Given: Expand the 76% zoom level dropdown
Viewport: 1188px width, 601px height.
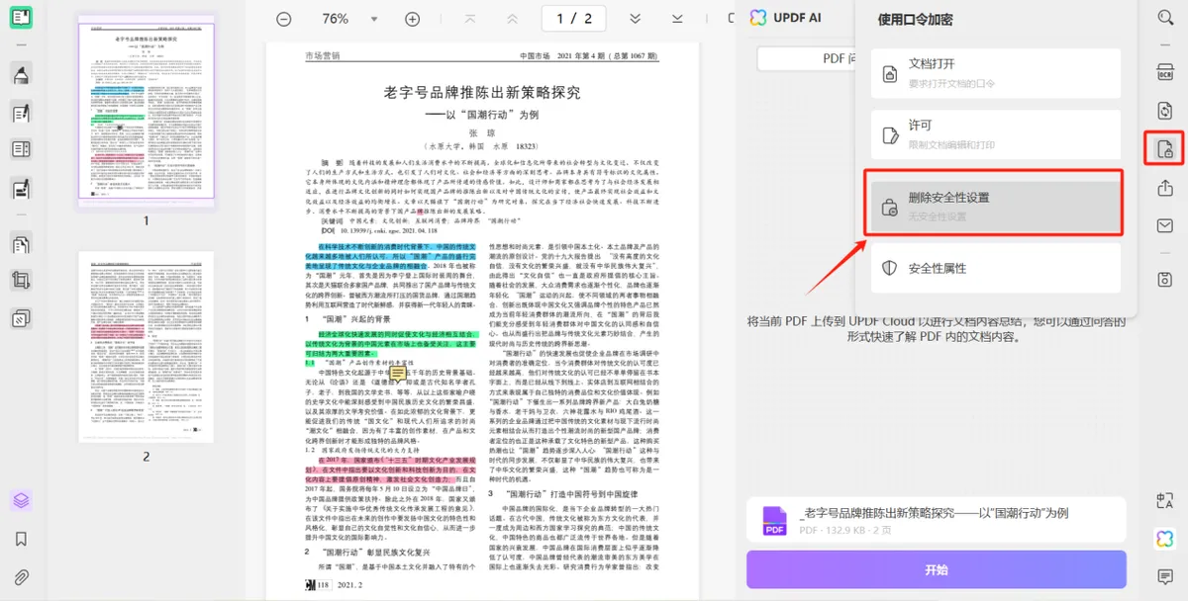Looking at the screenshot, I should (374, 19).
